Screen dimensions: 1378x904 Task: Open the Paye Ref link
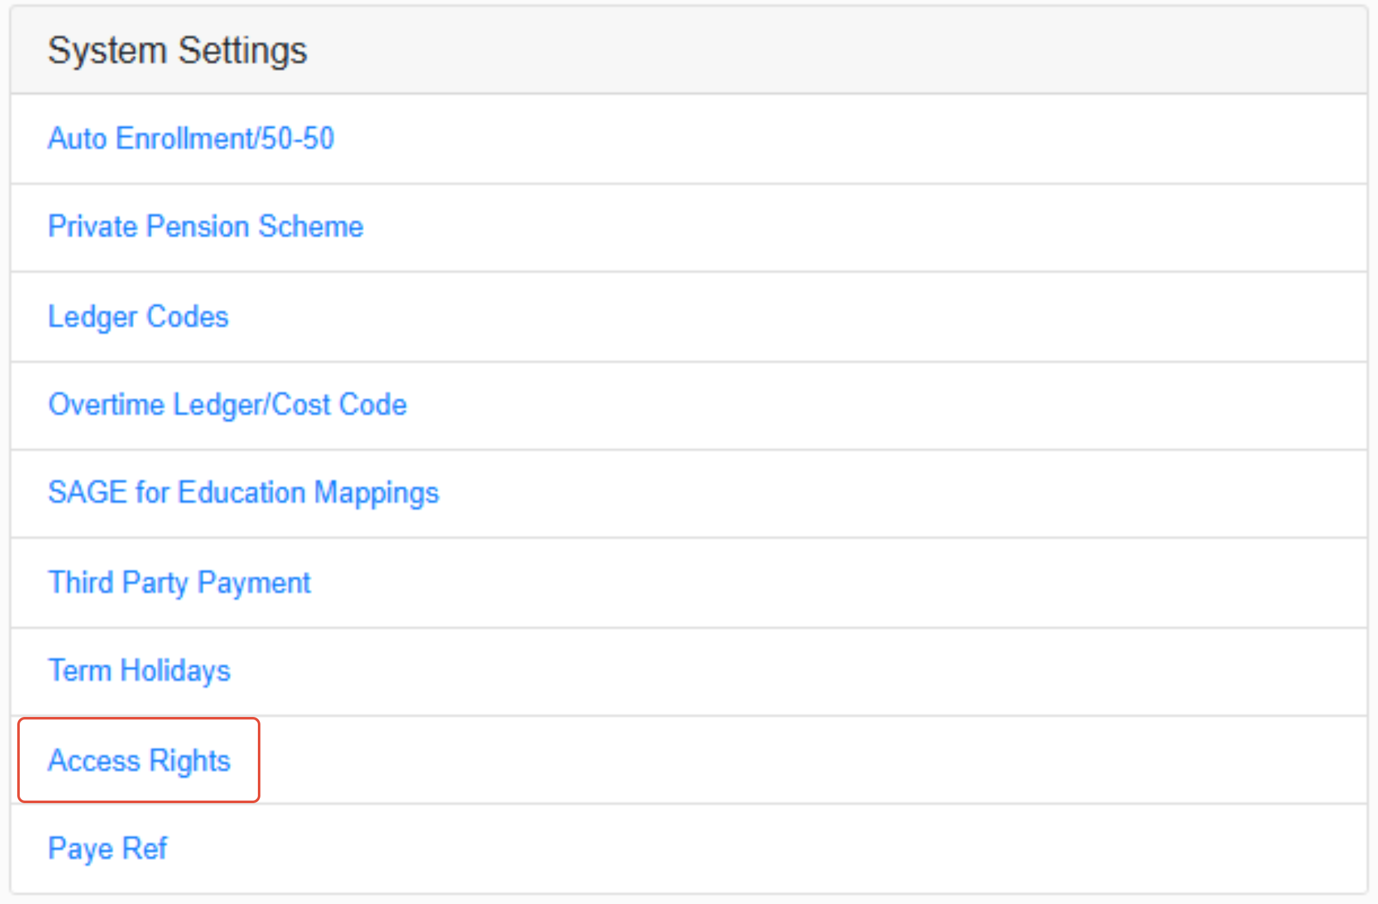(107, 848)
